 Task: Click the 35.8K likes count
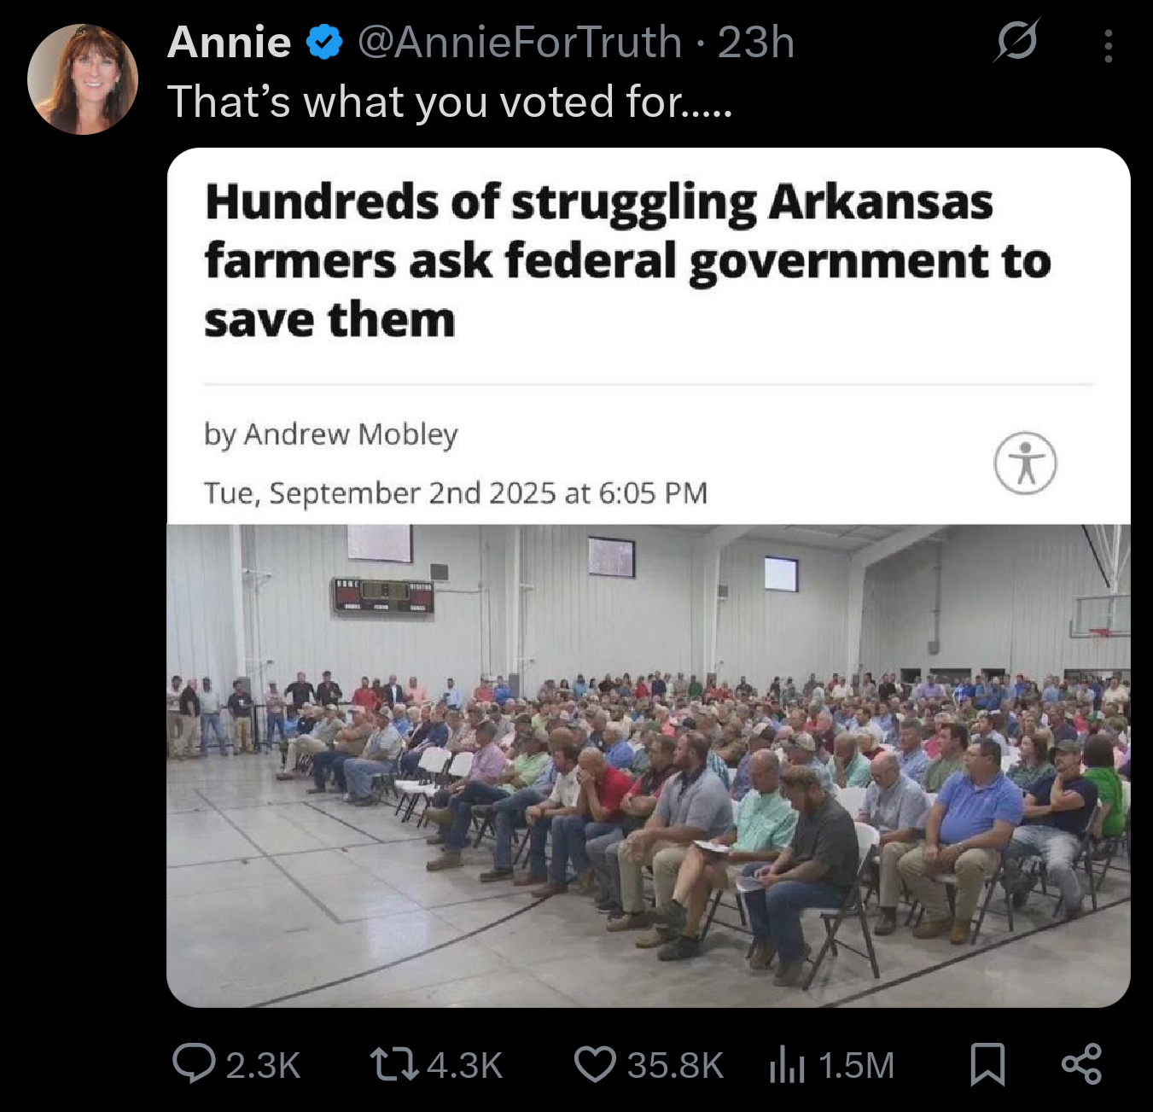pos(675,1066)
